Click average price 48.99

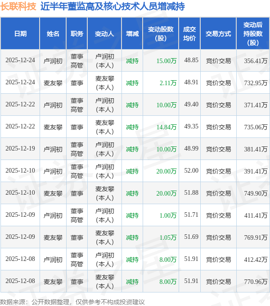191,148
